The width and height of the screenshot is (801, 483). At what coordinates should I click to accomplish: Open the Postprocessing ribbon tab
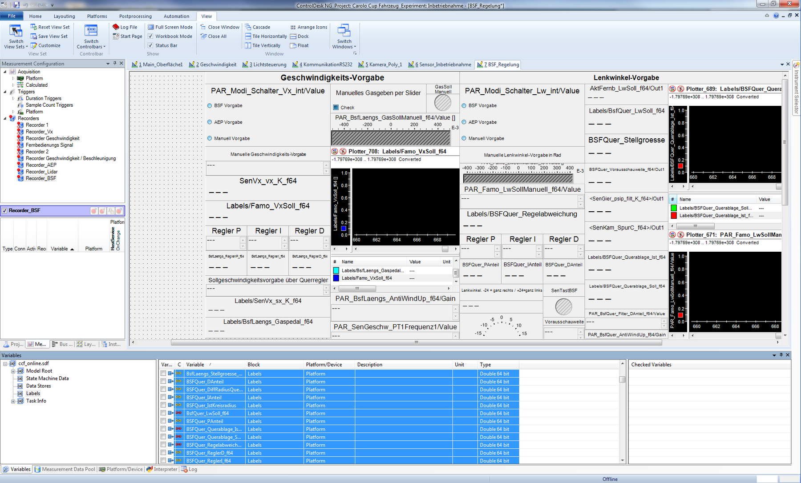coord(135,16)
